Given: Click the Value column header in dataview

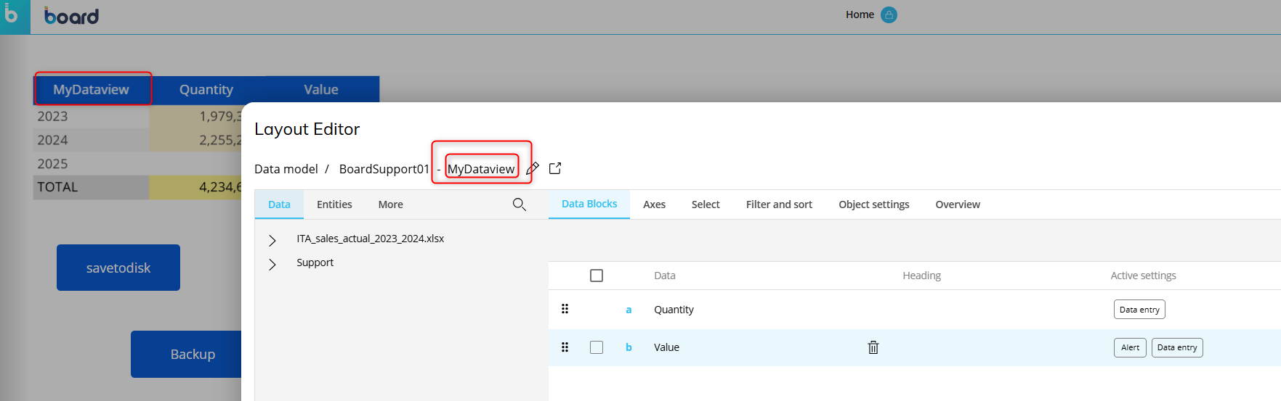Looking at the screenshot, I should [x=321, y=89].
